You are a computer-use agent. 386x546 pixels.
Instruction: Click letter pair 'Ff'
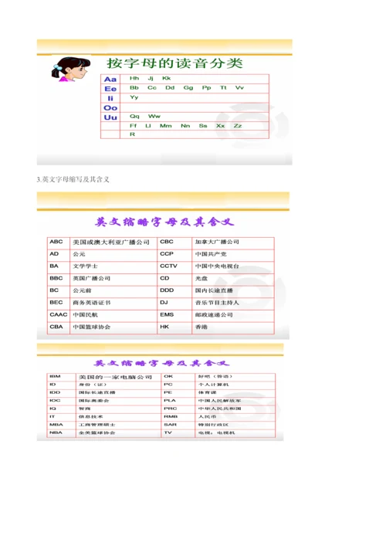133,126
